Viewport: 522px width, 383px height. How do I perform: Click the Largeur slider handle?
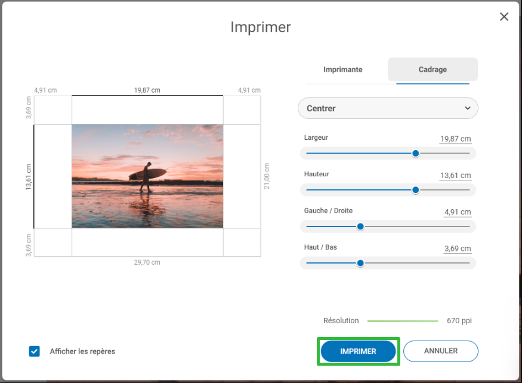tap(415, 154)
